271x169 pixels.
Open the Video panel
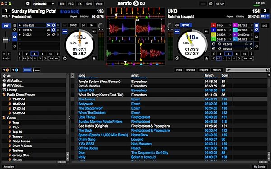[x=99, y=4]
